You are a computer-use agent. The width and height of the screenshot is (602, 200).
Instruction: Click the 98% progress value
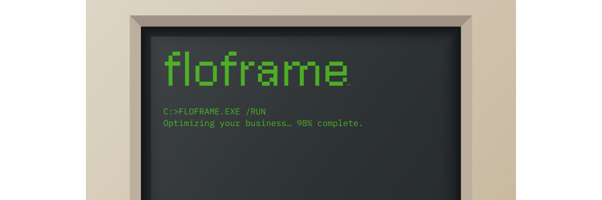pyautogui.click(x=305, y=123)
